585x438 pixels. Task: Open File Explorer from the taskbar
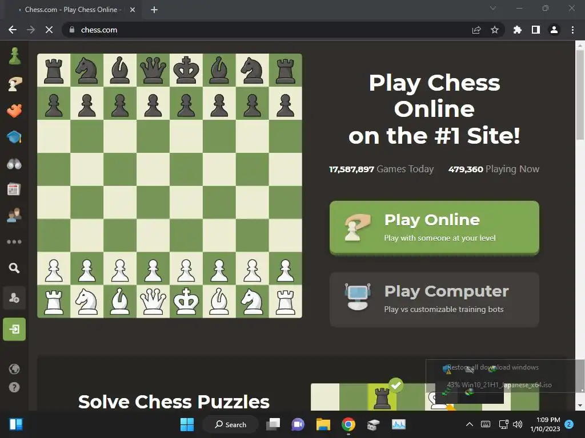coord(323,424)
